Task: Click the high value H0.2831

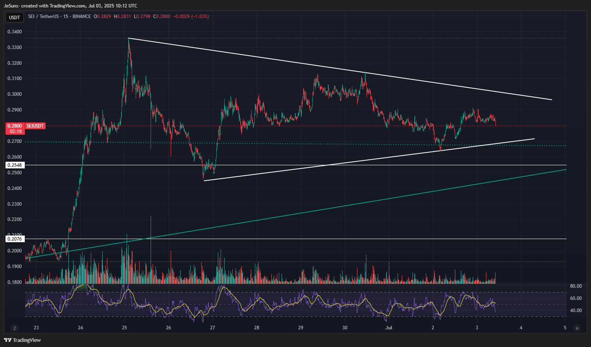Action: click(122, 16)
